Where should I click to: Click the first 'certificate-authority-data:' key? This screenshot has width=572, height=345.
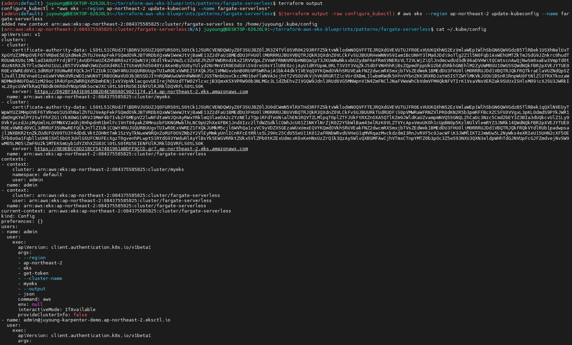click(x=50, y=50)
